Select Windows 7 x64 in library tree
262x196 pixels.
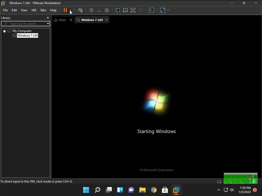point(27,35)
